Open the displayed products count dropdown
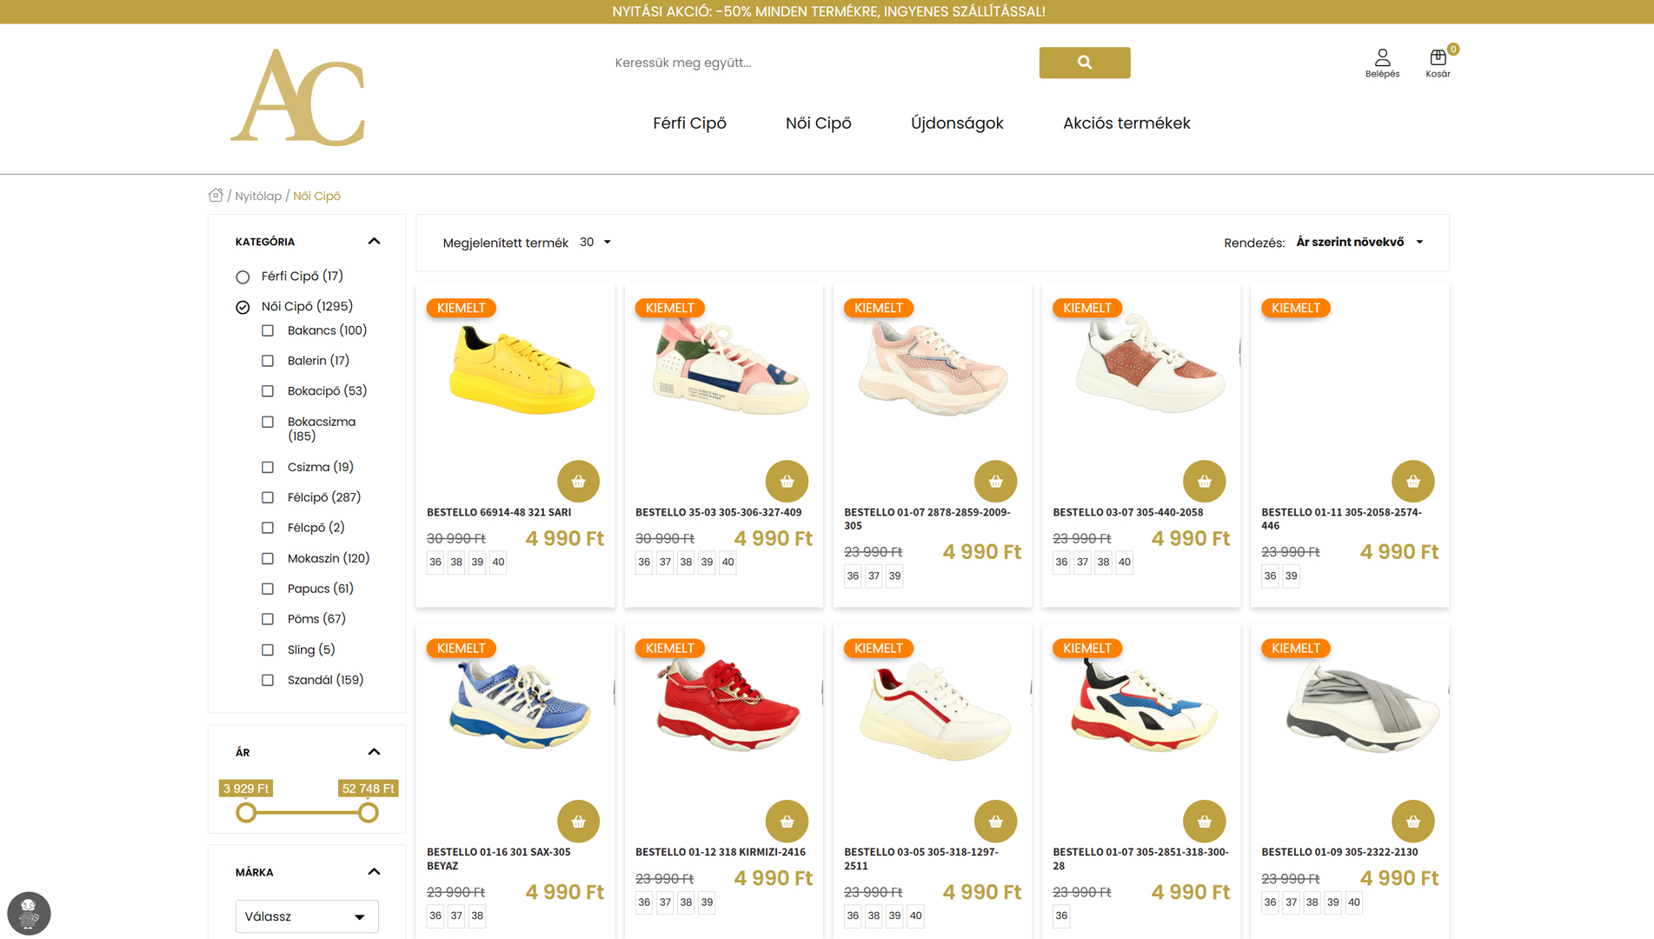This screenshot has height=939, width=1654. pos(595,242)
